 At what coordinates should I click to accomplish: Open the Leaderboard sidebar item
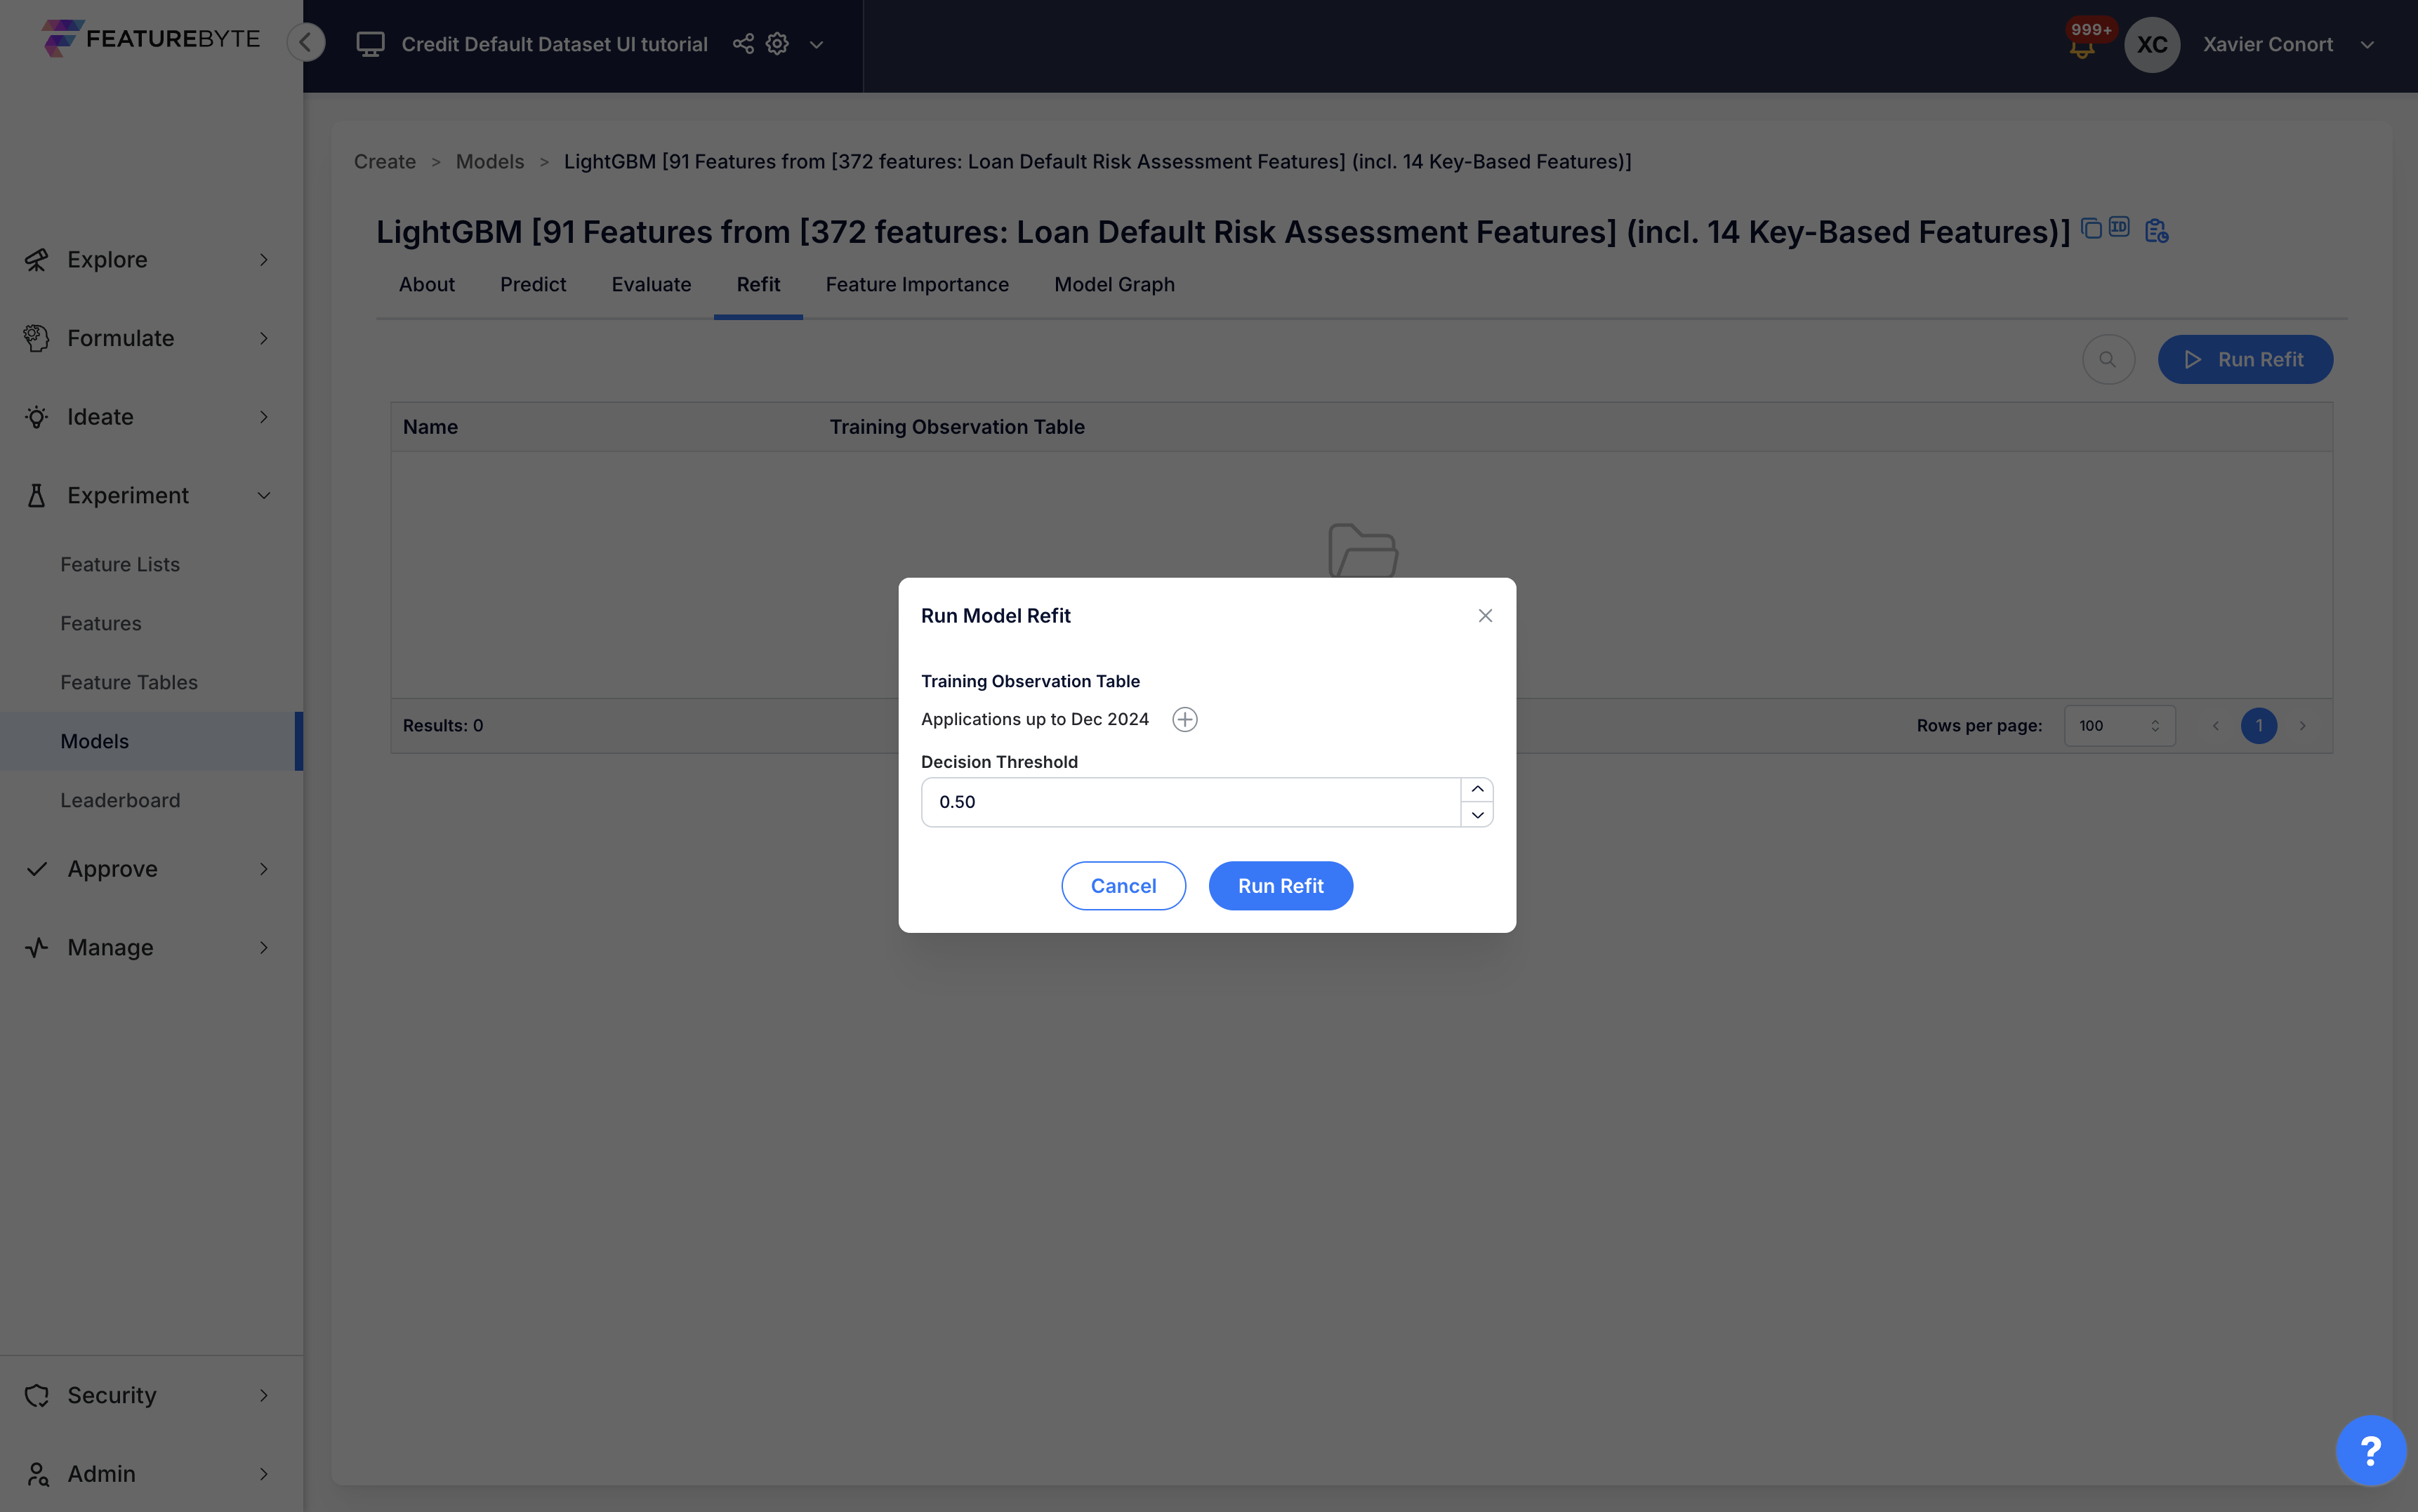click(x=120, y=800)
